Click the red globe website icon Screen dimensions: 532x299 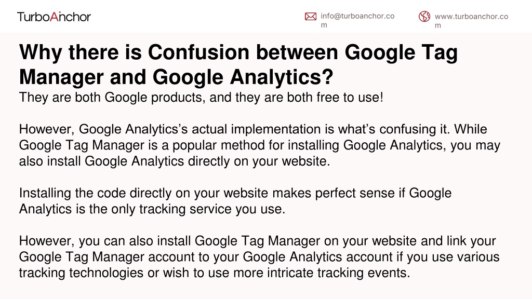[x=424, y=16]
